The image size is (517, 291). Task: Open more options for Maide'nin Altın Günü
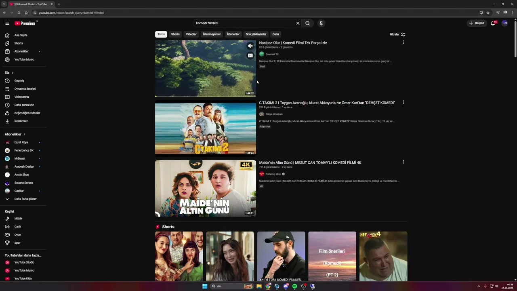403,162
